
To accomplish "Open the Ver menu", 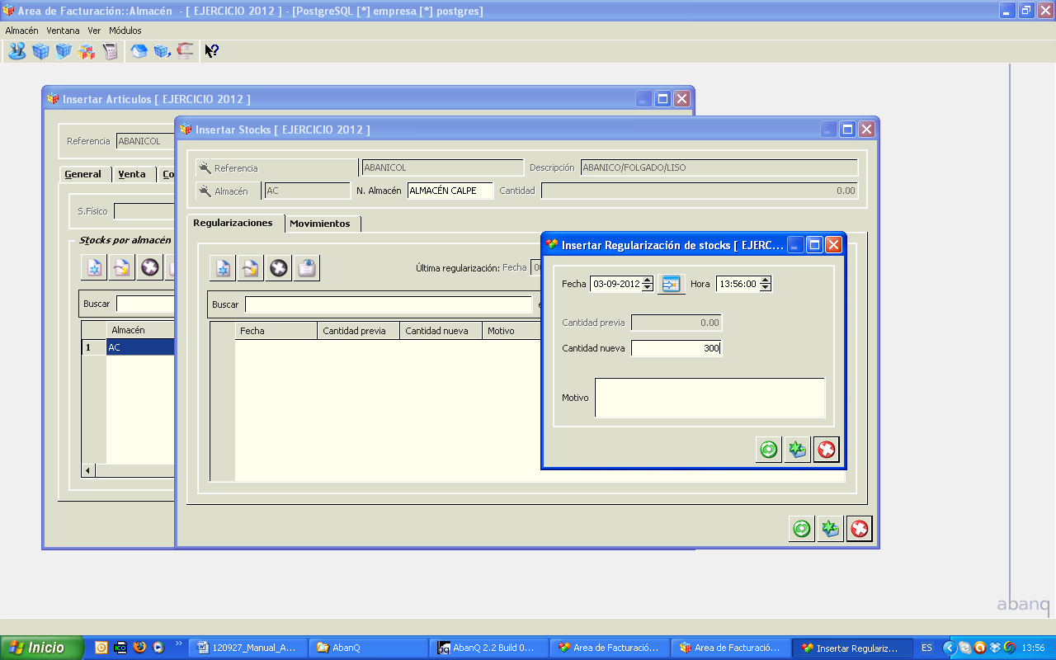I will (94, 31).
